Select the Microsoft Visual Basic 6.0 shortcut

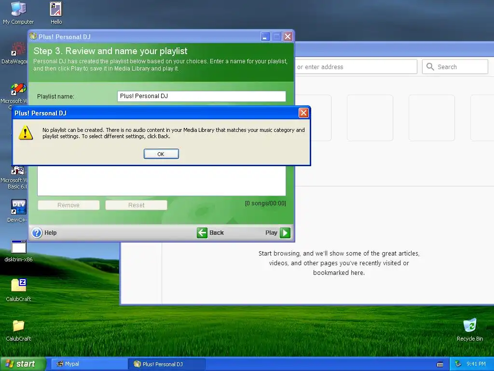pyautogui.click(x=14, y=177)
